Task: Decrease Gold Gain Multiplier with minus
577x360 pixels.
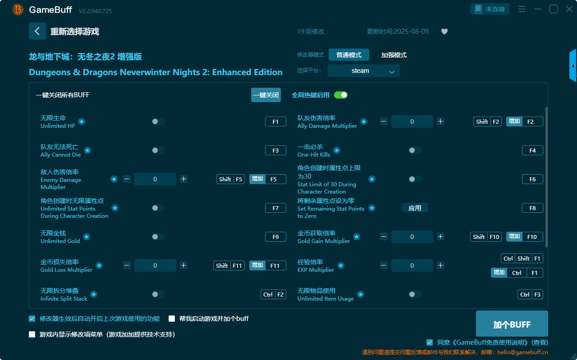Action: click(384, 237)
